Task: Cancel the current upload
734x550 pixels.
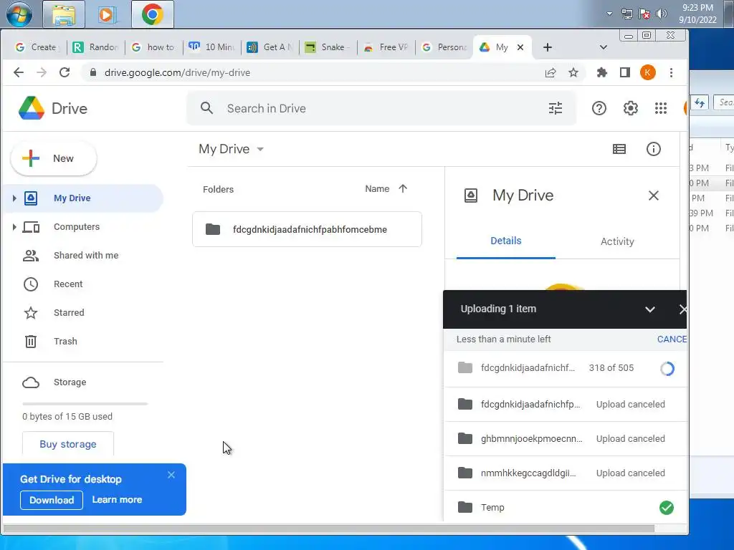Action: point(672,339)
